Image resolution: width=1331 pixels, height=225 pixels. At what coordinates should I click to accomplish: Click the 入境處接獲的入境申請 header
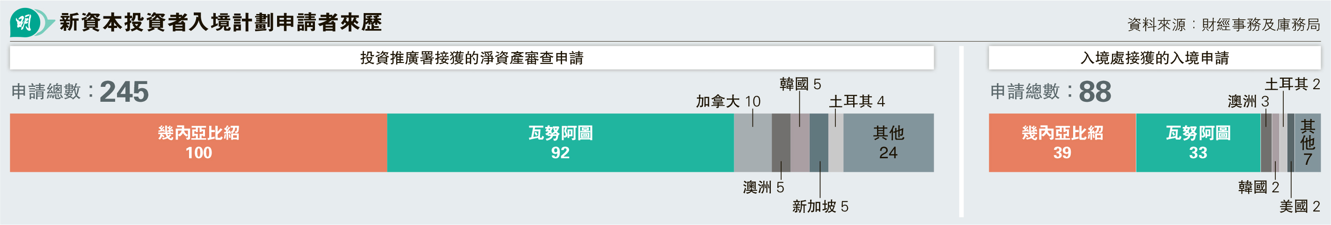pyautogui.click(x=1154, y=58)
